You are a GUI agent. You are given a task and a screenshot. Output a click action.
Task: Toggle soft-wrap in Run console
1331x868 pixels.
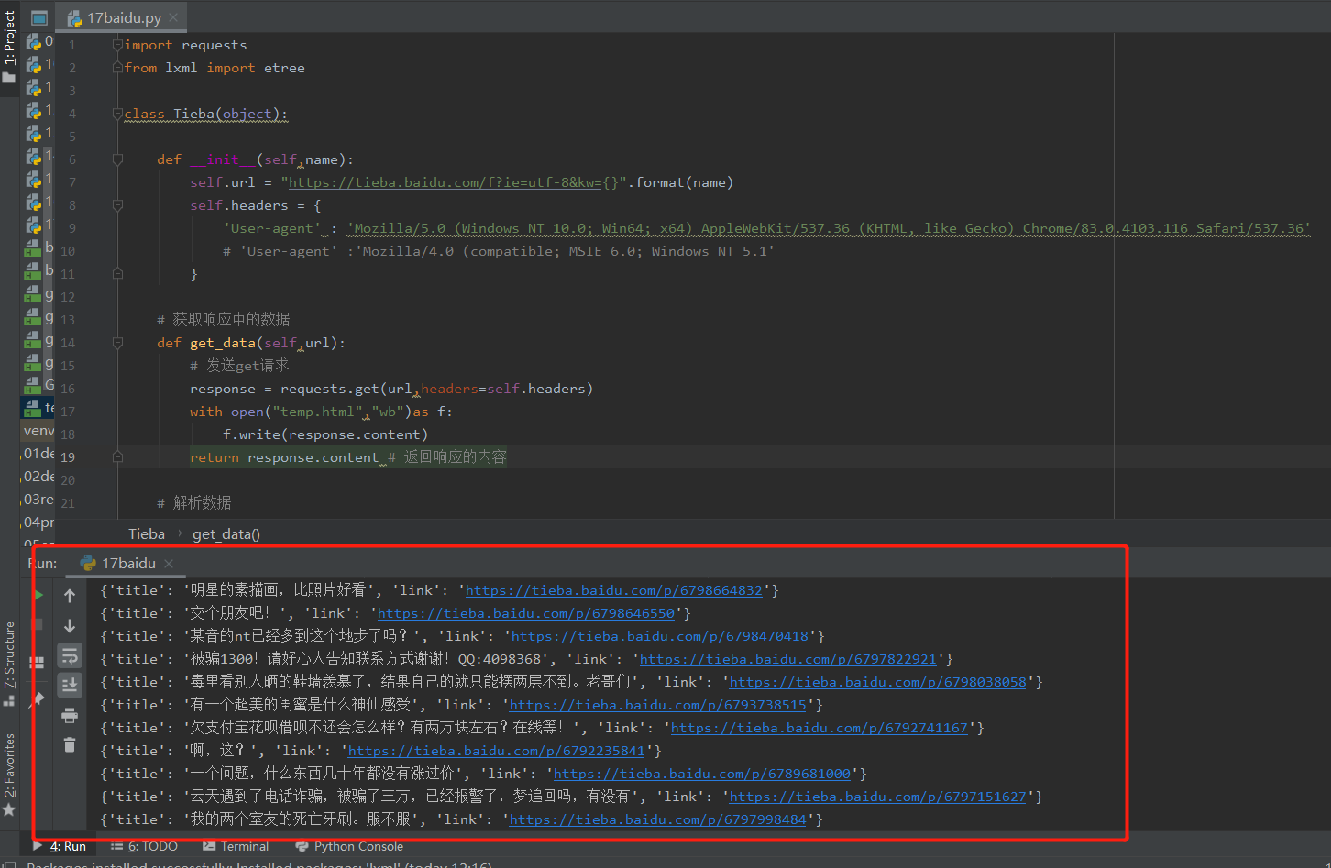click(x=70, y=655)
